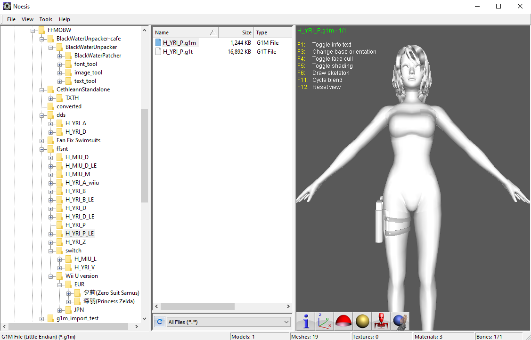Select the H_YRI_A folder under dds
The height and width of the screenshot is (340, 531).
(76, 123)
